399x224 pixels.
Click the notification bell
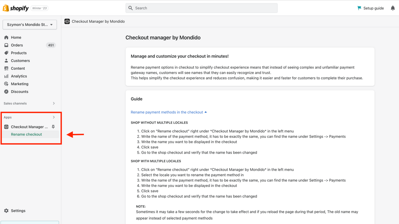(393, 8)
